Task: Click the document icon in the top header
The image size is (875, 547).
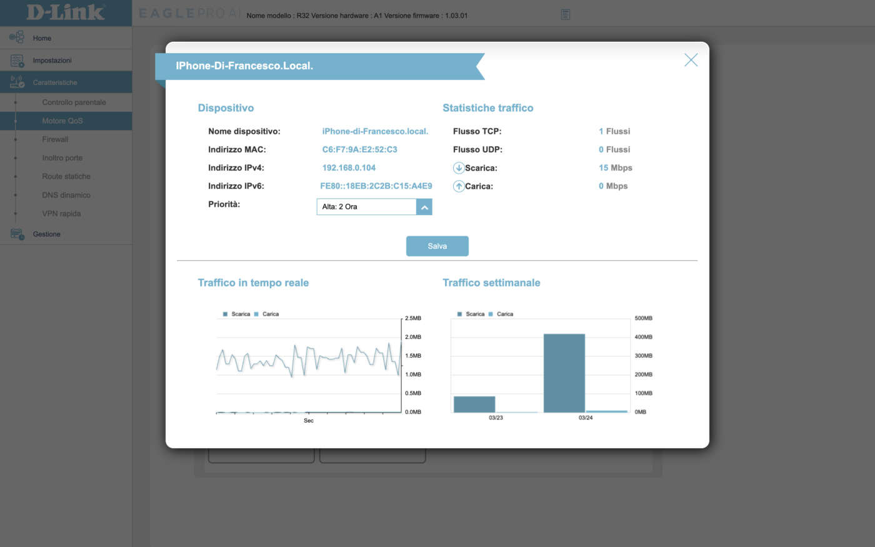Action: click(565, 14)
